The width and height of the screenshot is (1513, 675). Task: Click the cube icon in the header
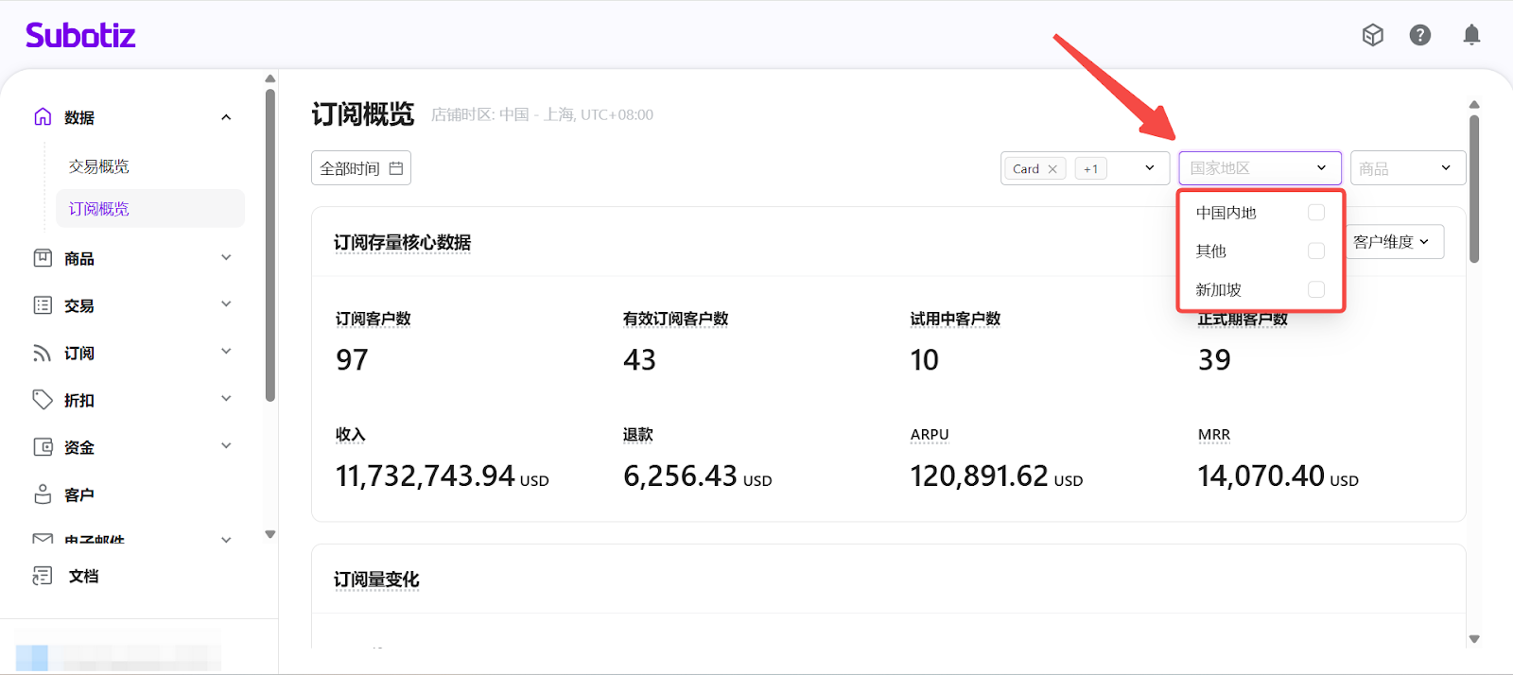click(x=1372, y=35)
